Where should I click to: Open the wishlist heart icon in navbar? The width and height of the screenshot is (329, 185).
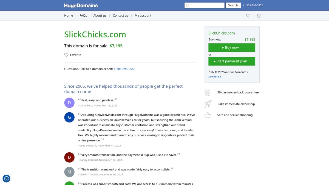[x=248, y=16]
